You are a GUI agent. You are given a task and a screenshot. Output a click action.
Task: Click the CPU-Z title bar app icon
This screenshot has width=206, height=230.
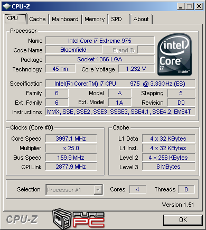7,6
